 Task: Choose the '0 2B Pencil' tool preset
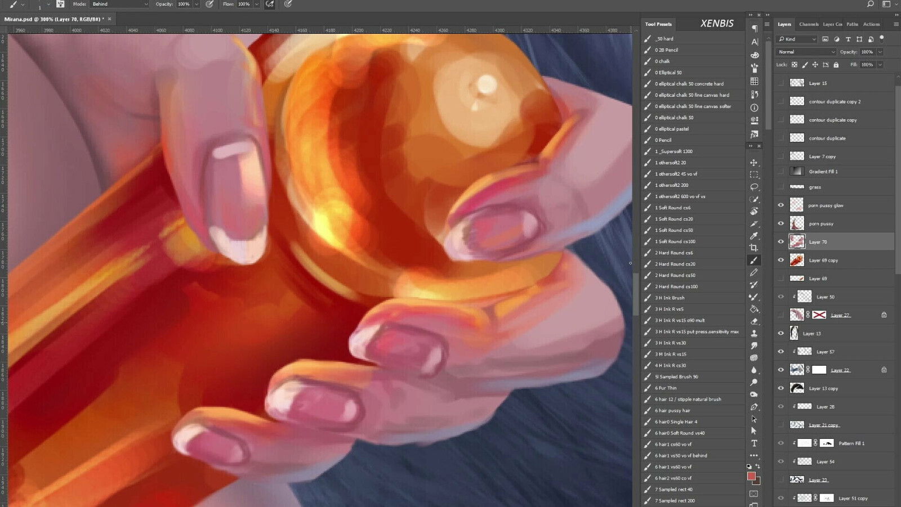(666, 50)
